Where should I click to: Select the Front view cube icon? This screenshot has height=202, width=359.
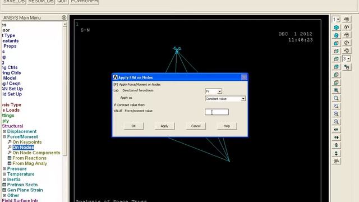(x=336, y=43)
